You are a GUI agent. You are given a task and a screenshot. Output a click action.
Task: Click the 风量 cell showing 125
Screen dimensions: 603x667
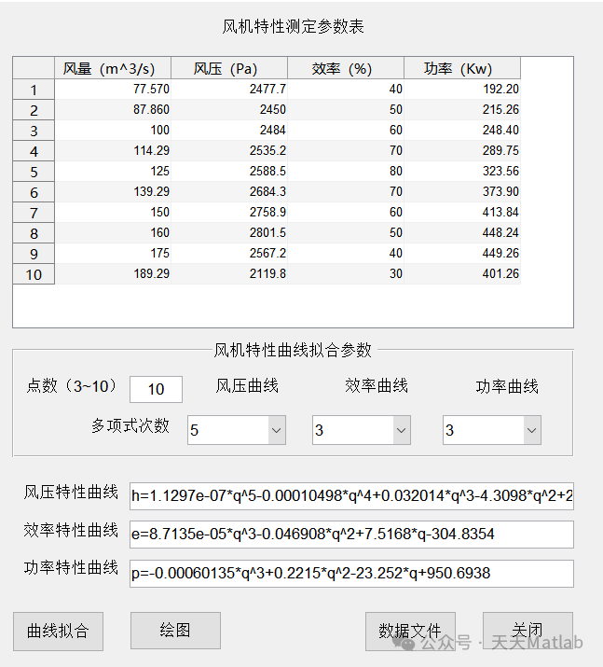point(113,172)
